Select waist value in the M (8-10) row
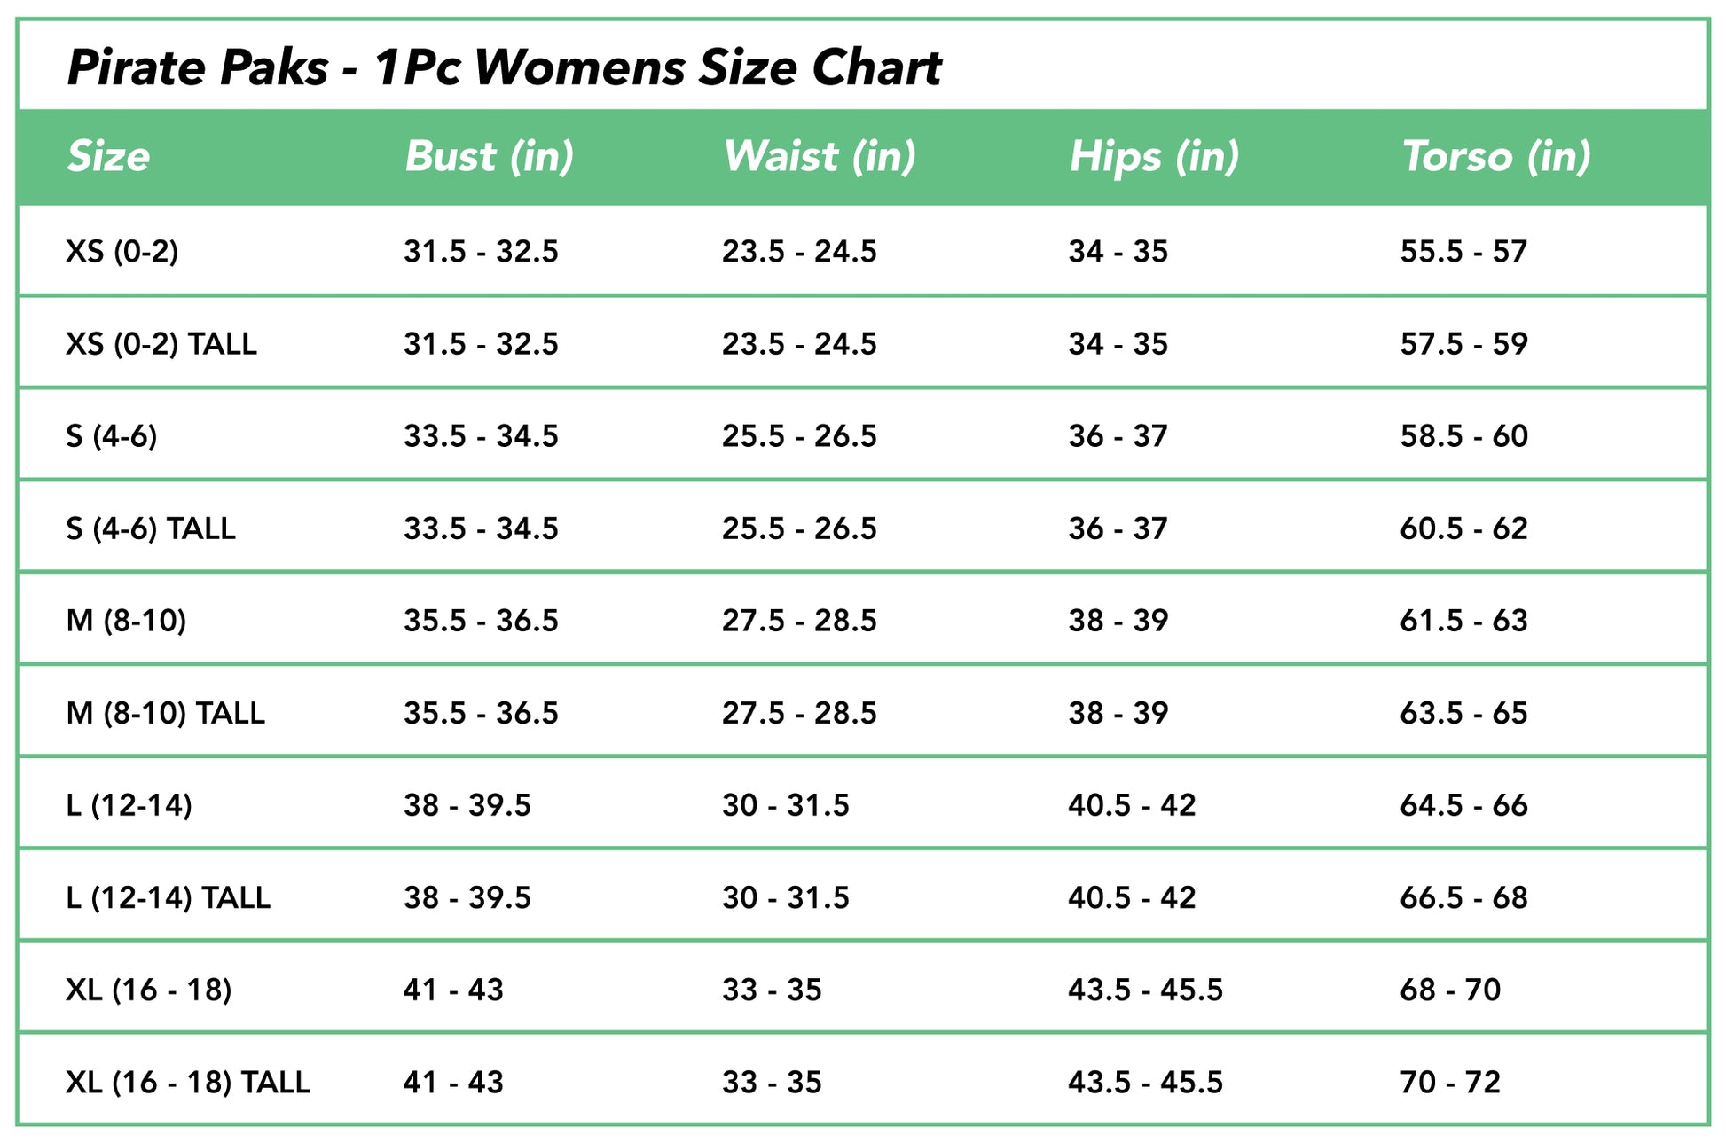 (x=798, y=621)
